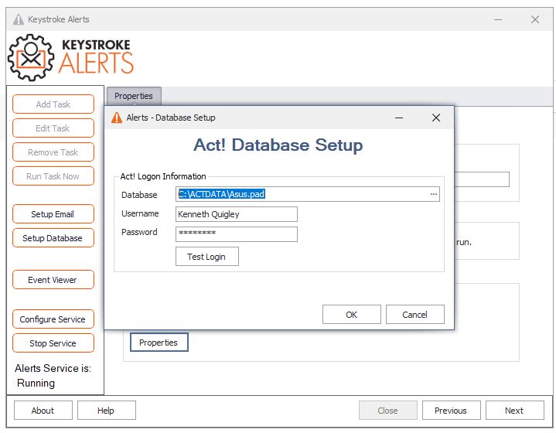The height and width of the screenshot is (433, 556).
Task: Proceed with the Next button
Action: click(514, 411)
